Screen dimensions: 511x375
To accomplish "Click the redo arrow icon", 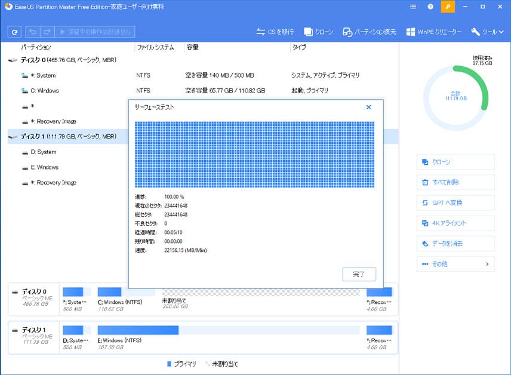I will pyautogui.click(x=47, y=32).
